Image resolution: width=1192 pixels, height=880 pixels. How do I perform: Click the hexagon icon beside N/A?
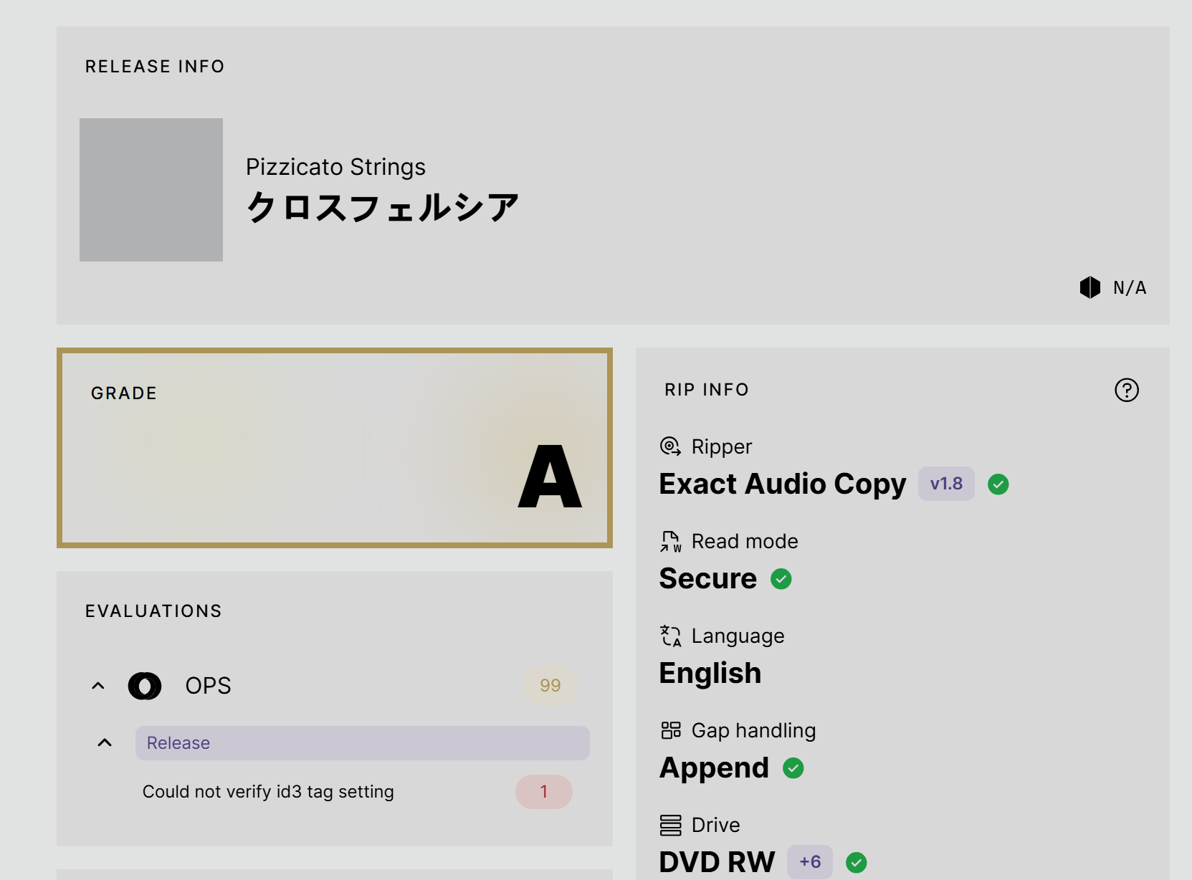click(x=1090, y=287)
